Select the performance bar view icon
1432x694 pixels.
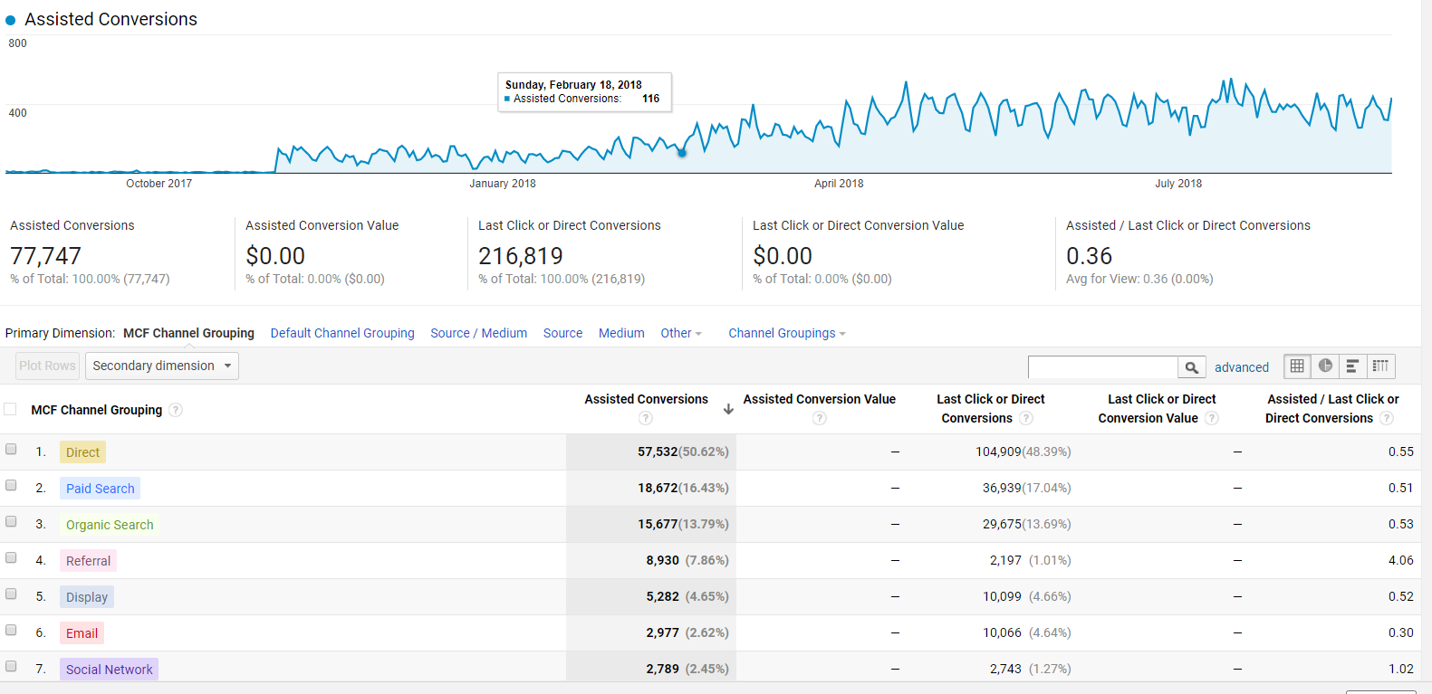(x=1352, y=366)
